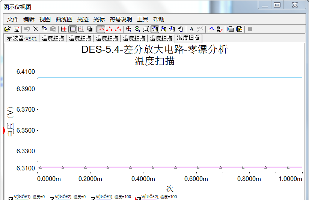Toggle the V(2) 温度=100 legend checkbox
This screenshot has height=200, width=309.
139,199
